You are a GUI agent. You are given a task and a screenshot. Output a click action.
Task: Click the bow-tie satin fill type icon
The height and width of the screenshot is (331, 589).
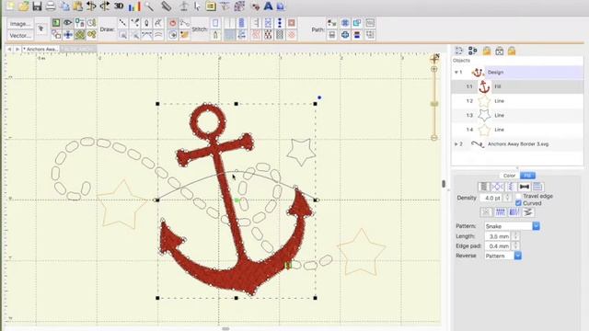pos(525,187)
